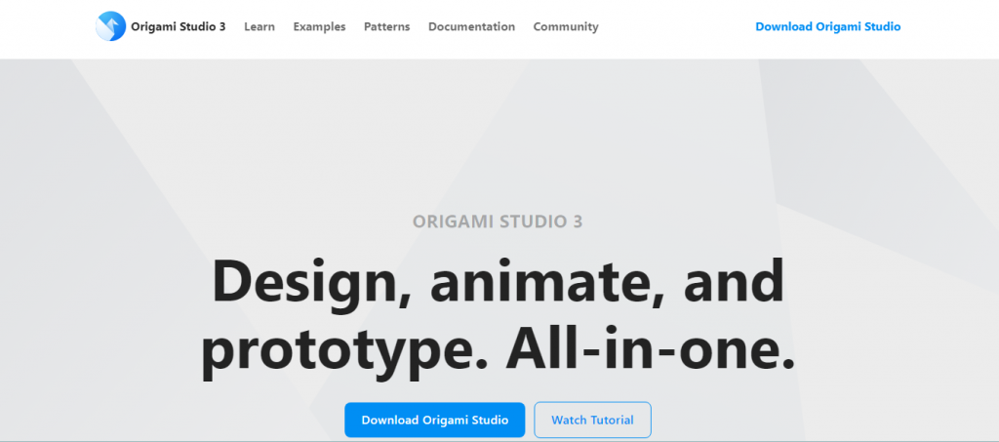The width and height of the screenshot is (999, 442).
Task: Open the Learn menu item
Action: point(260,26)
